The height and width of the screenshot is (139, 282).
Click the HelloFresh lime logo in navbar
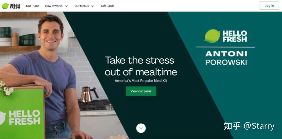(5, 6)
